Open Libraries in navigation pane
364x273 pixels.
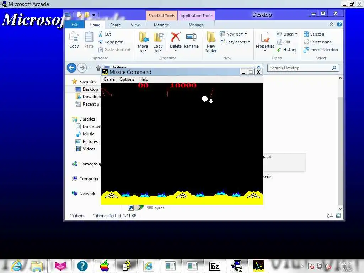click(x=87, y=119)
